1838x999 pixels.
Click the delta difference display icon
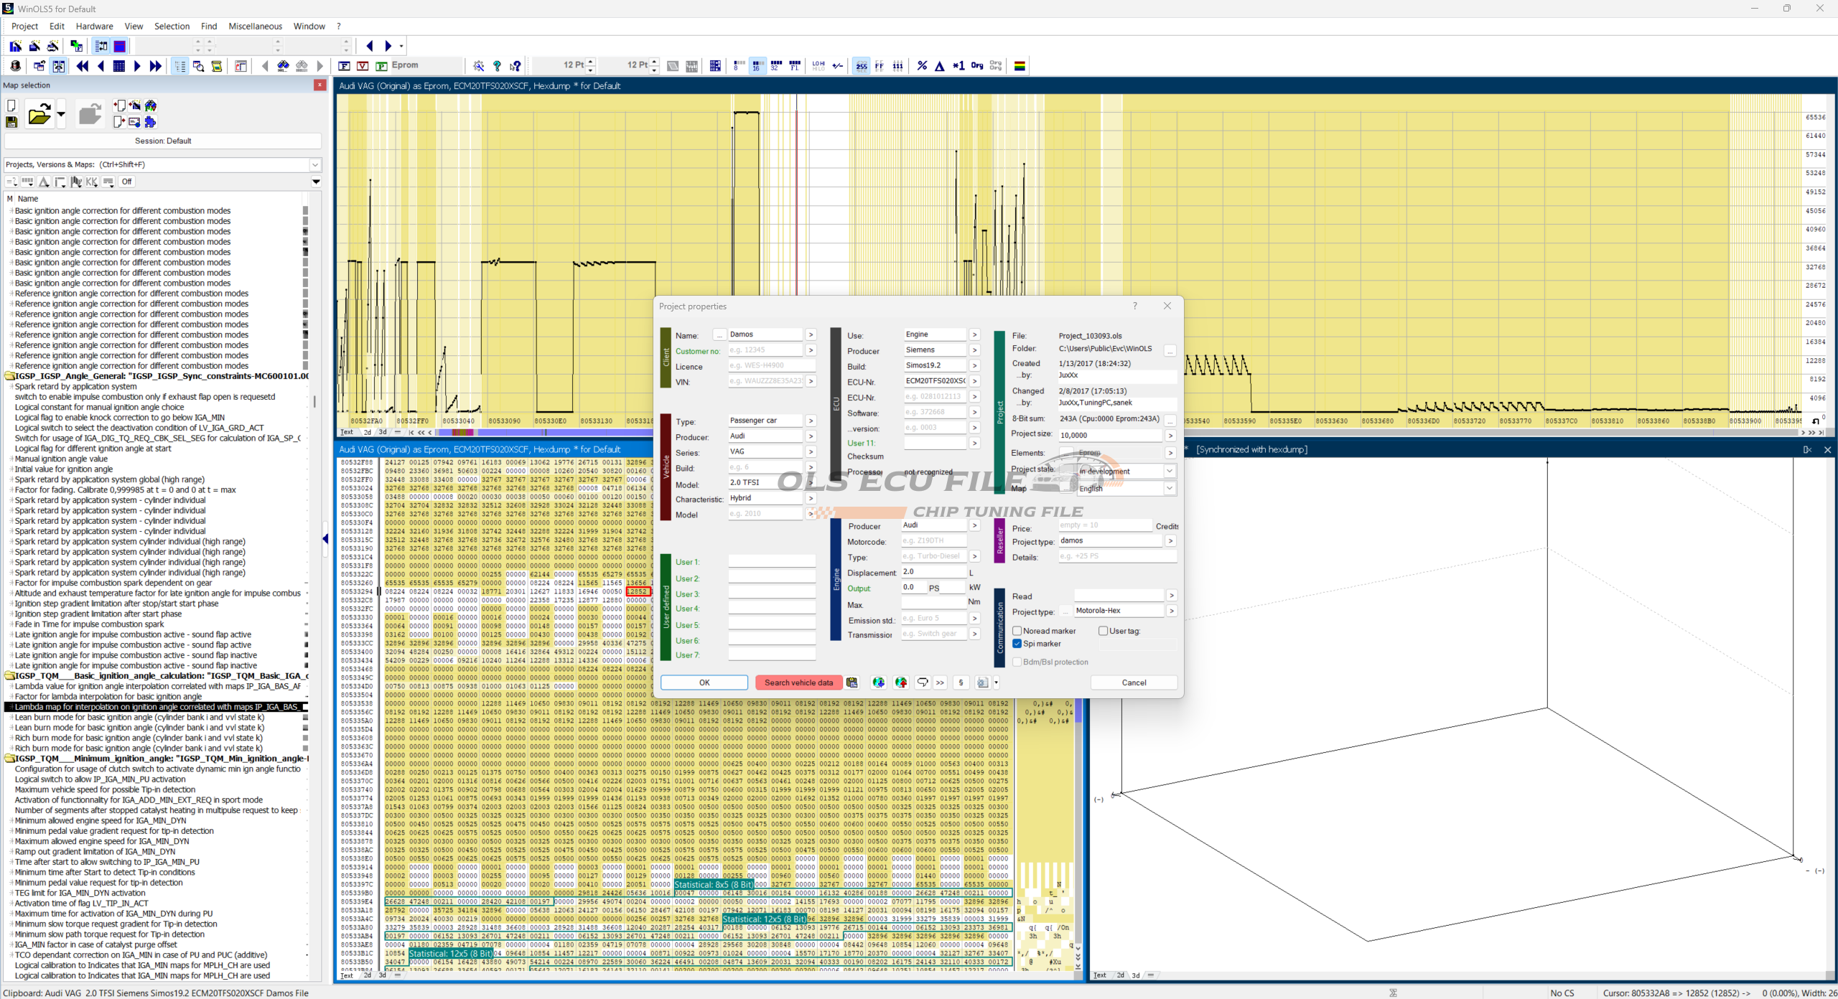point(940,66)
